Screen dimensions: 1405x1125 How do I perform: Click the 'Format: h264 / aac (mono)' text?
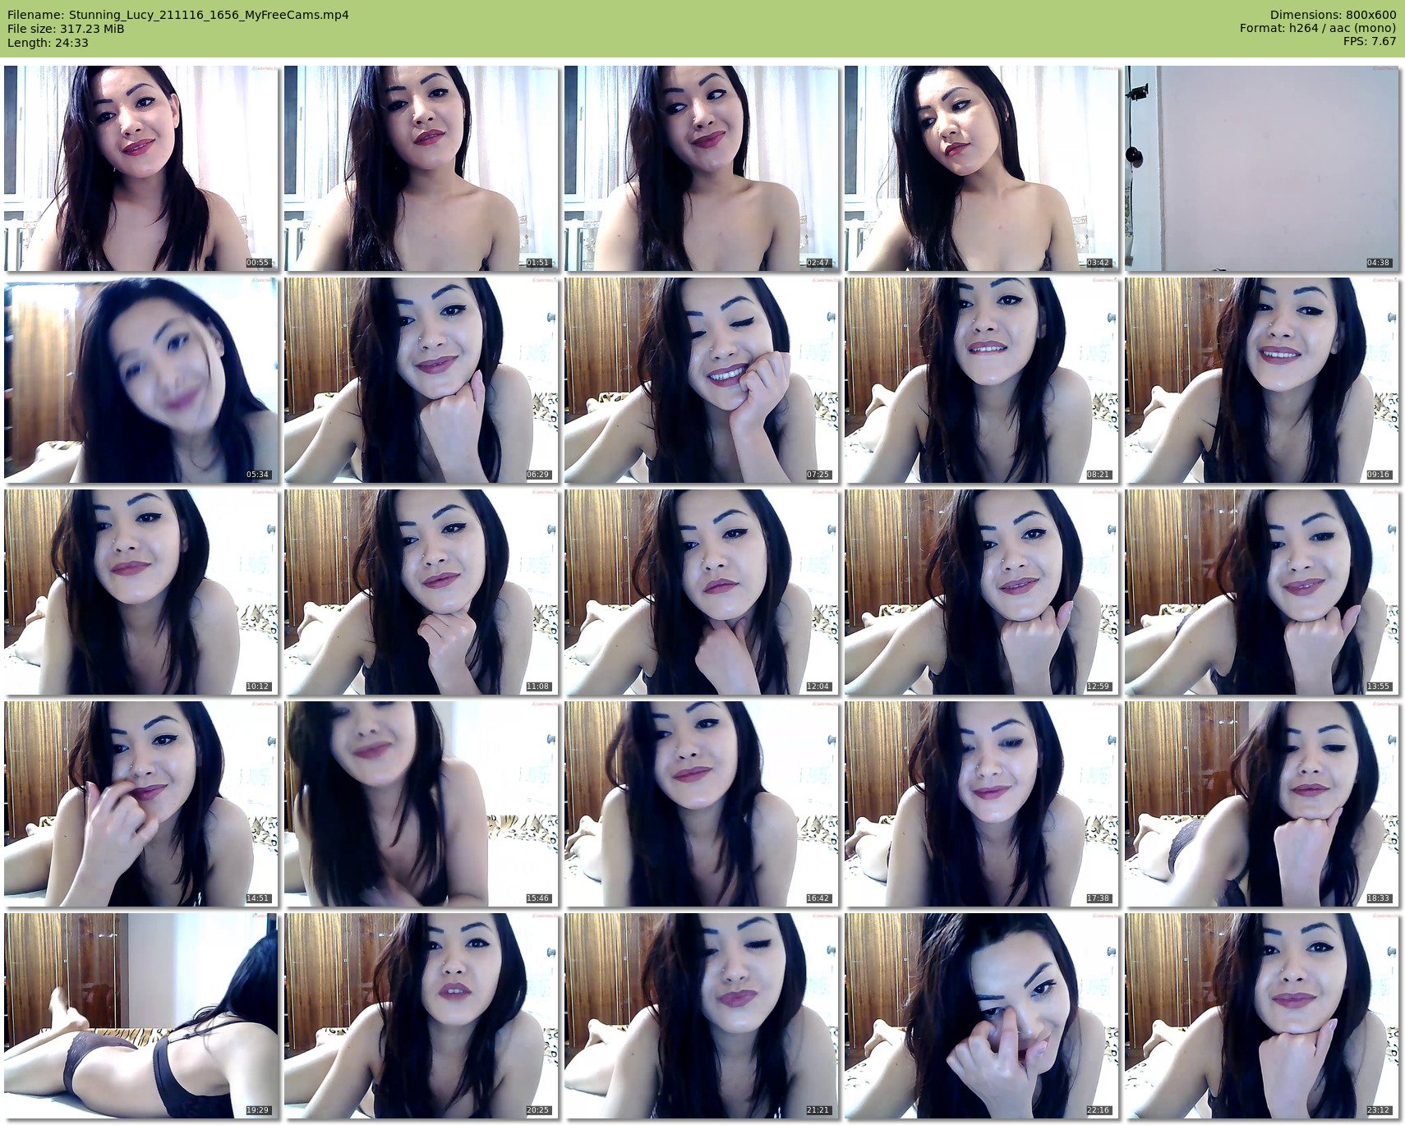[1318, 29]
